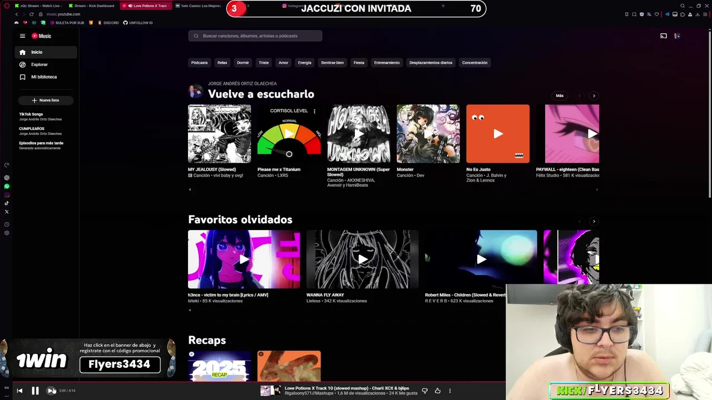The width and height of the screenshot is (712, 400).
Task: Open RULETA POR SUB bookmark
Action: [x=67, y=23]
